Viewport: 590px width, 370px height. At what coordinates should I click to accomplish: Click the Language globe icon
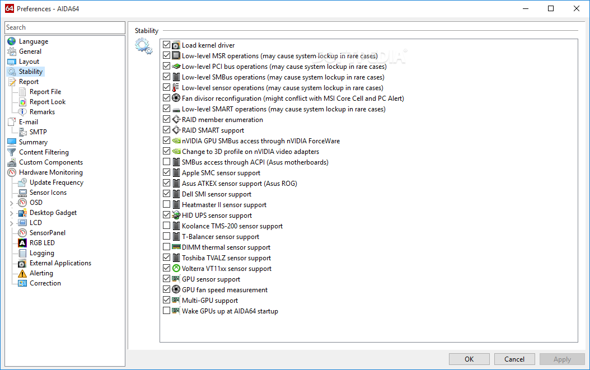coord(12,41)
